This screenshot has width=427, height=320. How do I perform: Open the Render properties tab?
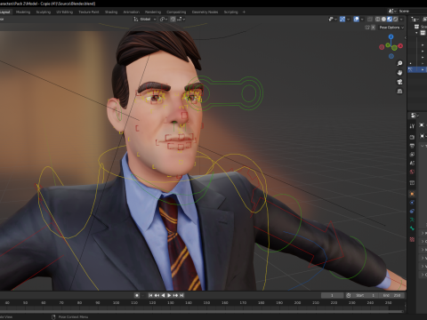(x=412, y=137)
